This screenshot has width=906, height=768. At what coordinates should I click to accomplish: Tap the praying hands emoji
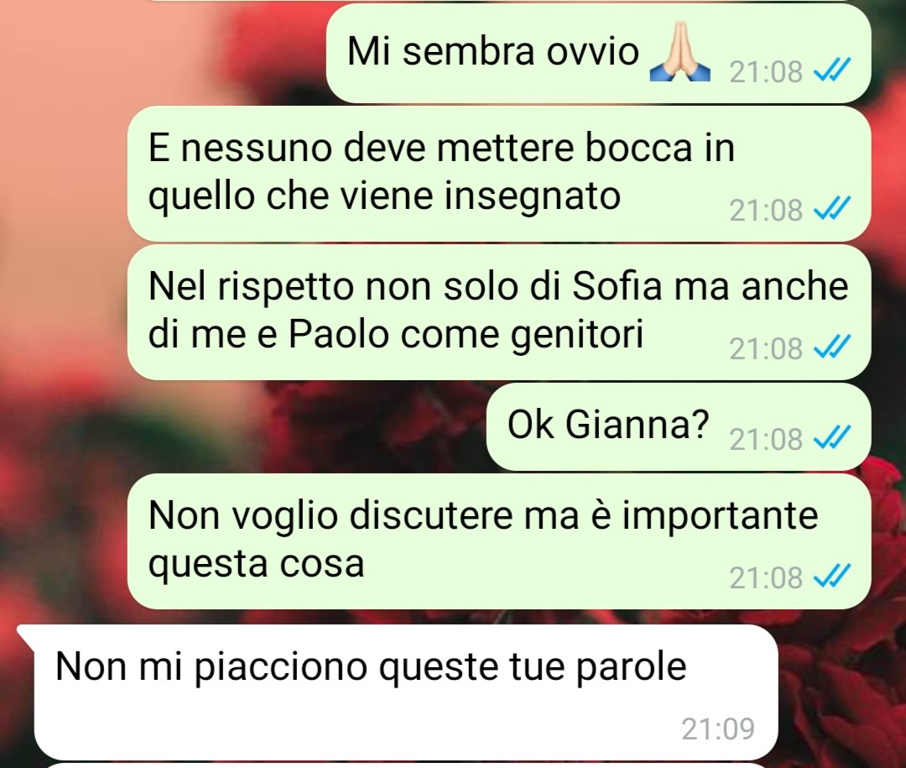[679, 52]
